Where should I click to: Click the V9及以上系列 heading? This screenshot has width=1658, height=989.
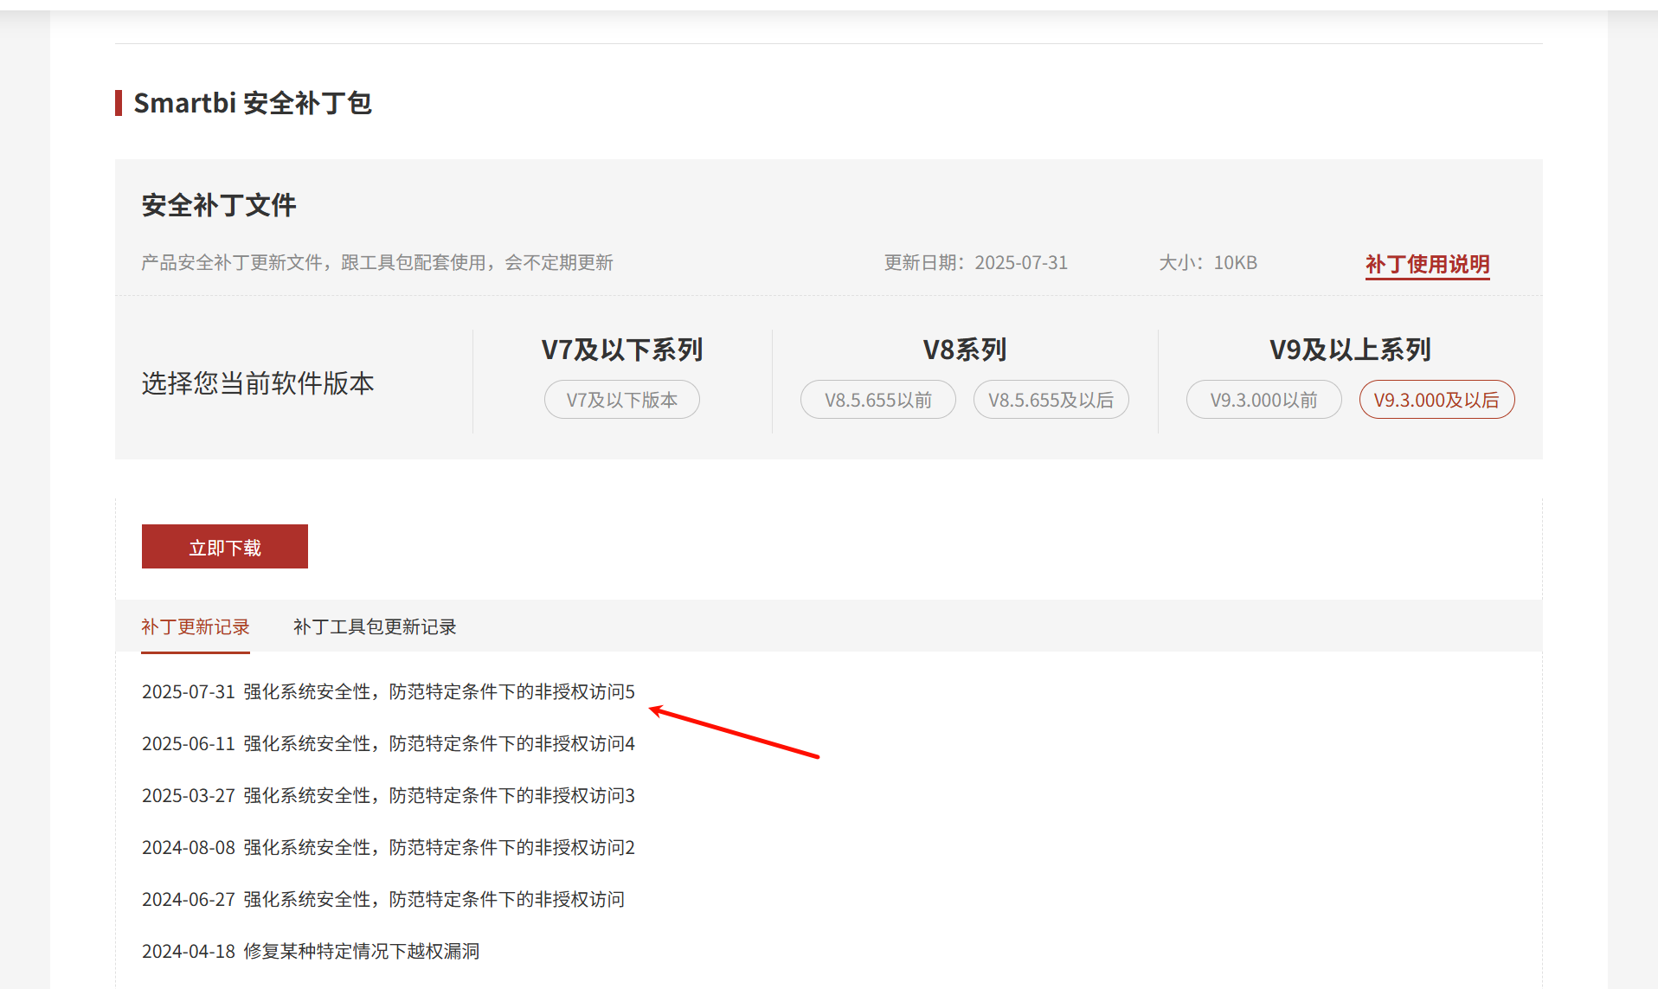point(1350,350)
